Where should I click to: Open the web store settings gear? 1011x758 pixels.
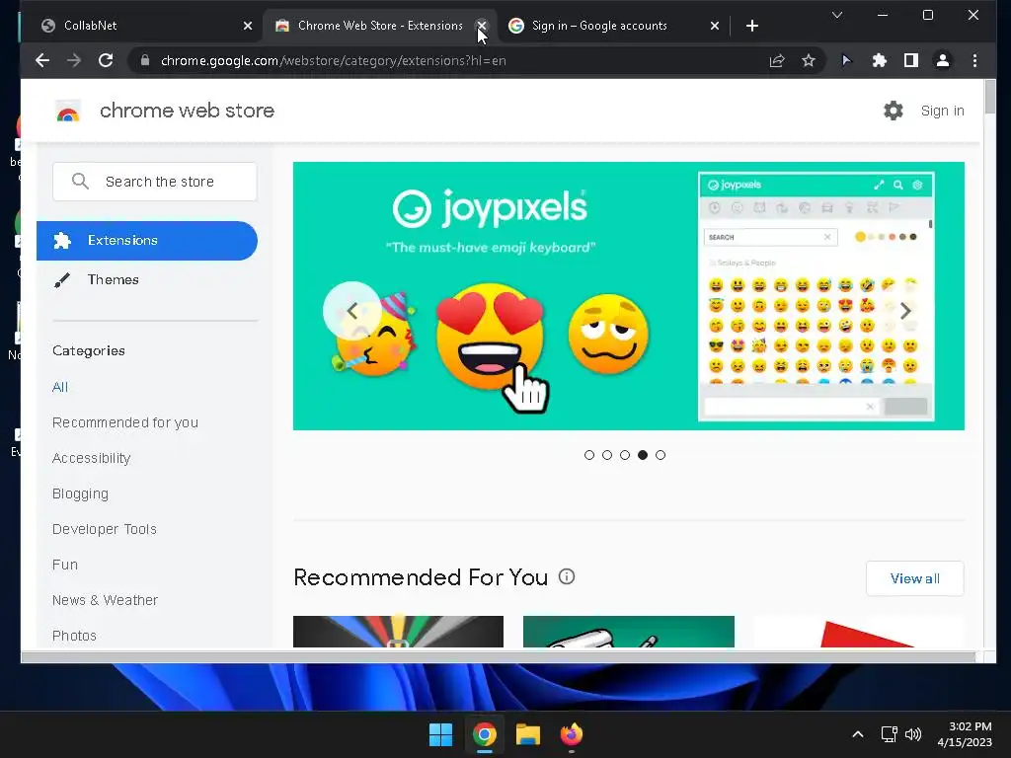893,111
